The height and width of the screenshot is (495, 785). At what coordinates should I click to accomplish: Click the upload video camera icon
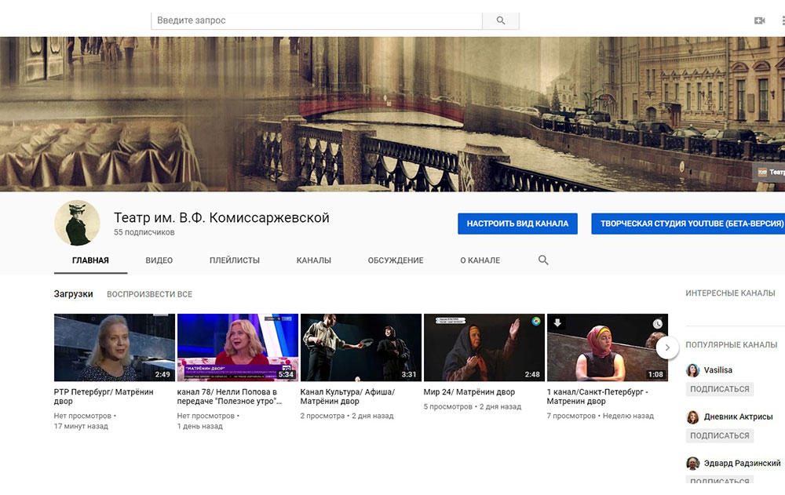(x=759, y=20)
